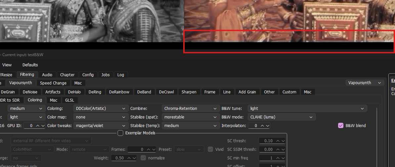
Task: Change the Color tweaks magenta/violet dropdown
Action: (x=101, y=126)
